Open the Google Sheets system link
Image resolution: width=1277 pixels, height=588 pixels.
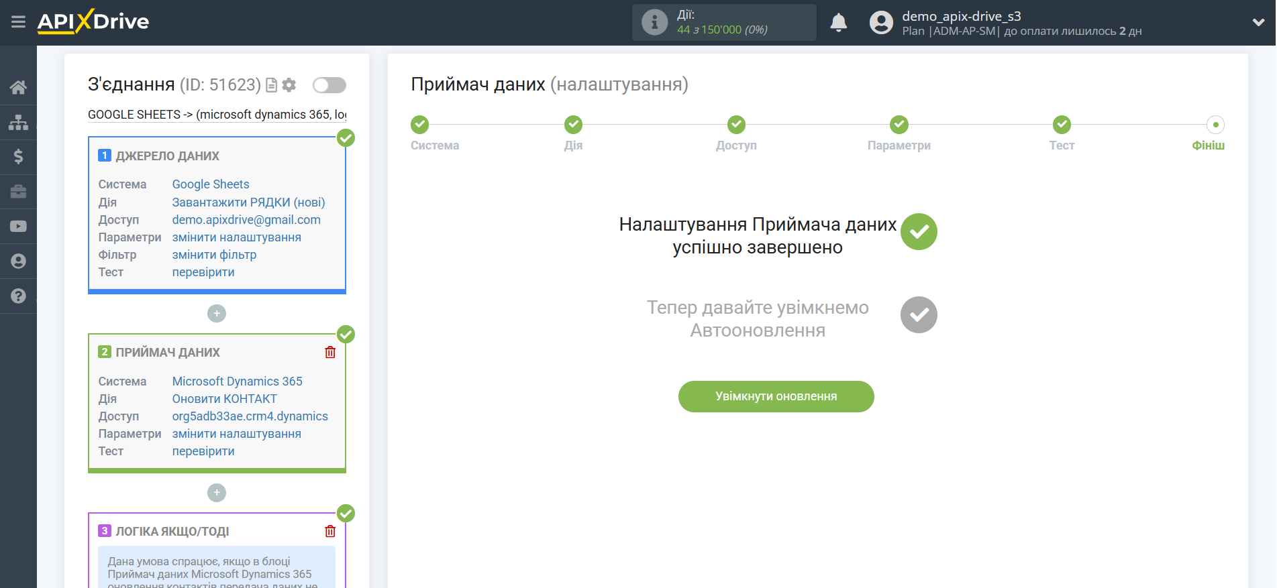[x=211, y=184]
